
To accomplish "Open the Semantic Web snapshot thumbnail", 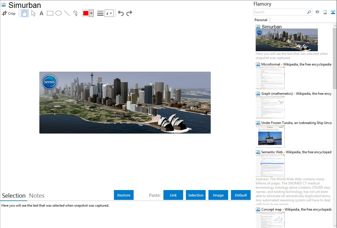I will pos(270,165).
